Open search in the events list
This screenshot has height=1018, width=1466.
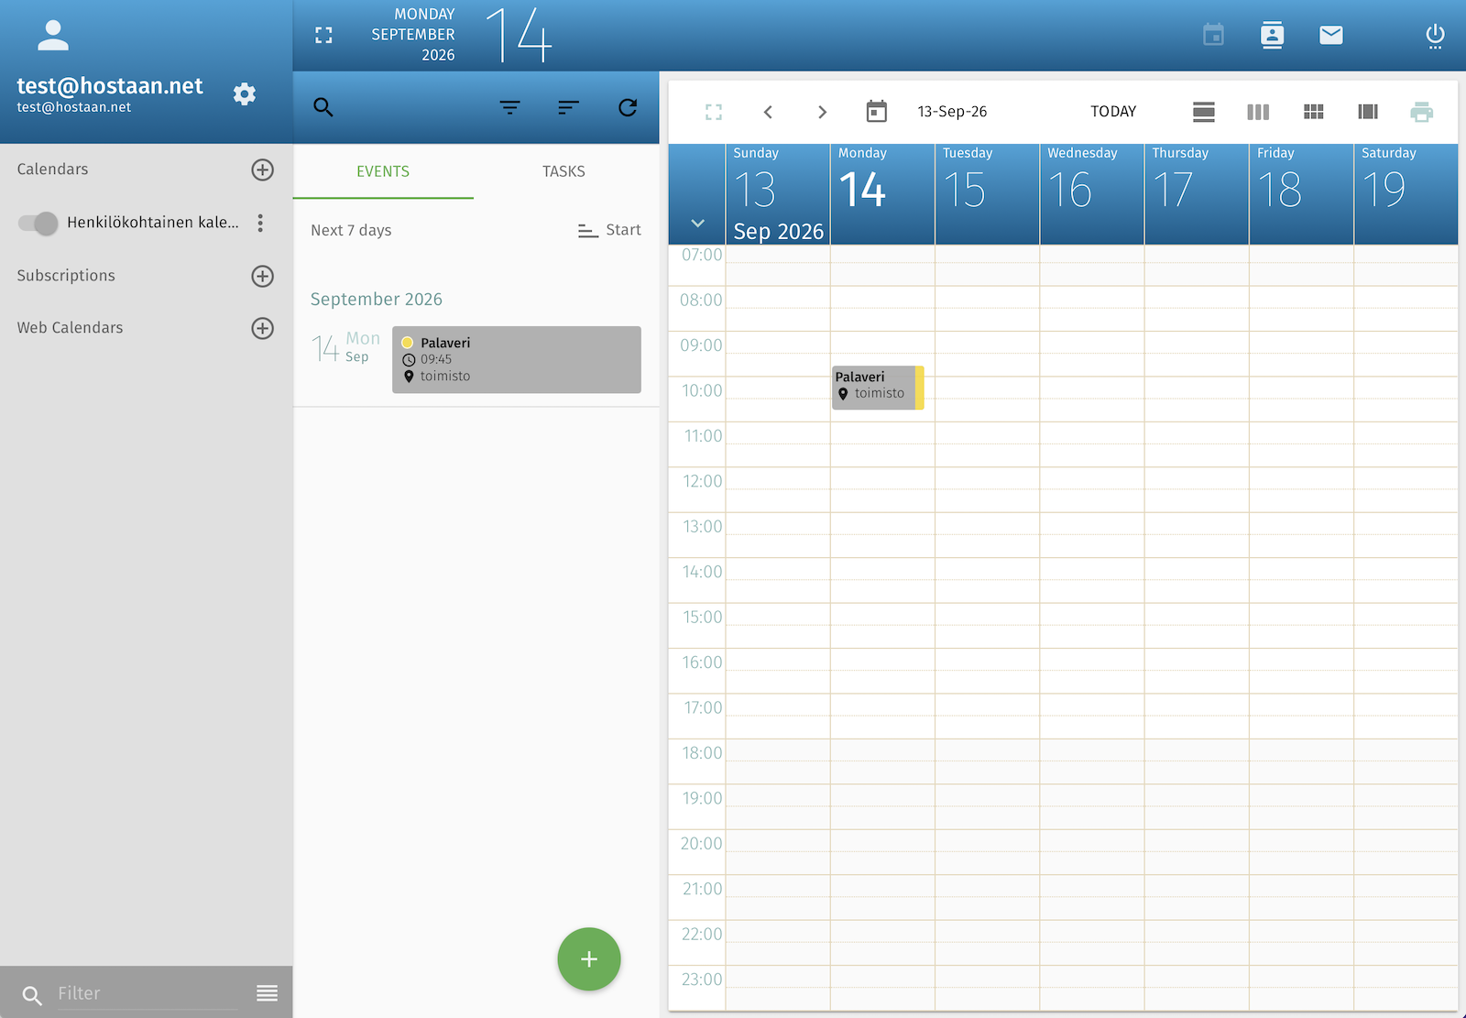(x=323, y=107)
